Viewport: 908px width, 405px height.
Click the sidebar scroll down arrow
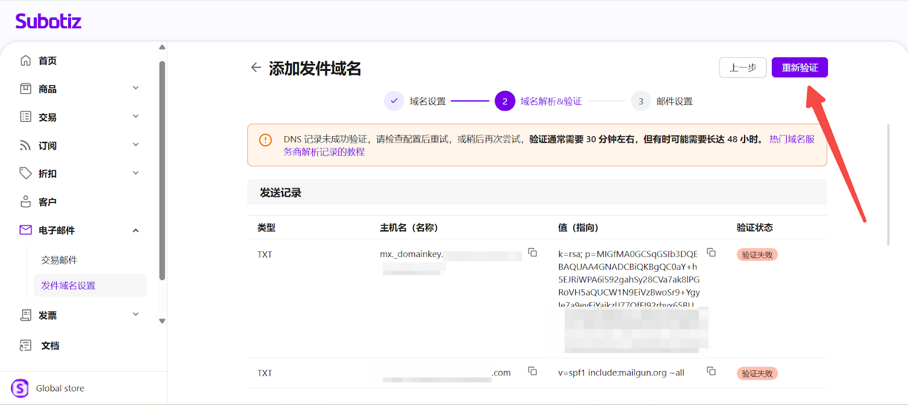pos(162,321)
